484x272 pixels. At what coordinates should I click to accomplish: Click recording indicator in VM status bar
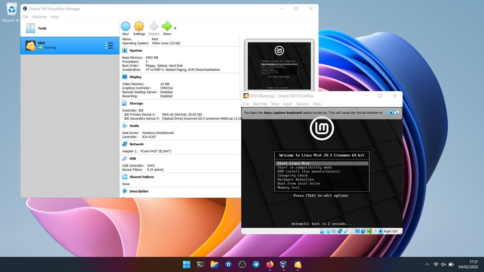(363, 231)
